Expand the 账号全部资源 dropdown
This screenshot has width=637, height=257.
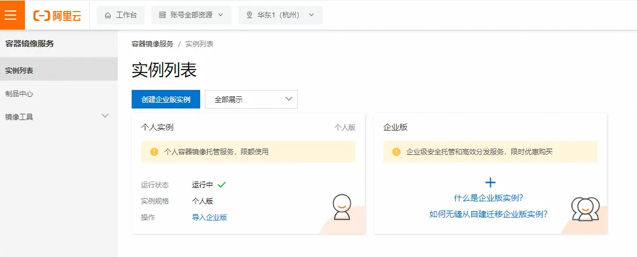[x=191, y=15]
